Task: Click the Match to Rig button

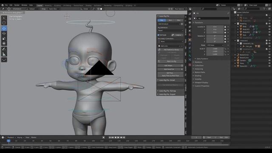Action: click(170, 61)
